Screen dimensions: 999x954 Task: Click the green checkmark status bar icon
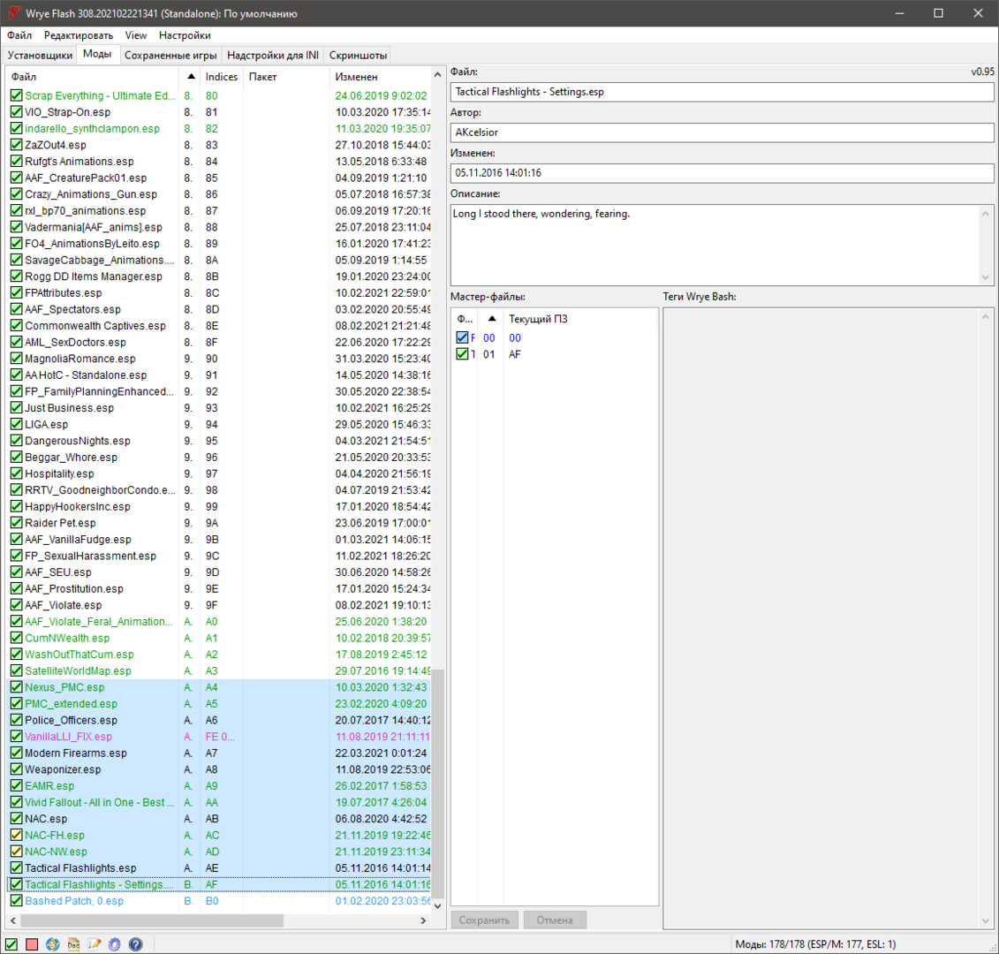(11, 944)
